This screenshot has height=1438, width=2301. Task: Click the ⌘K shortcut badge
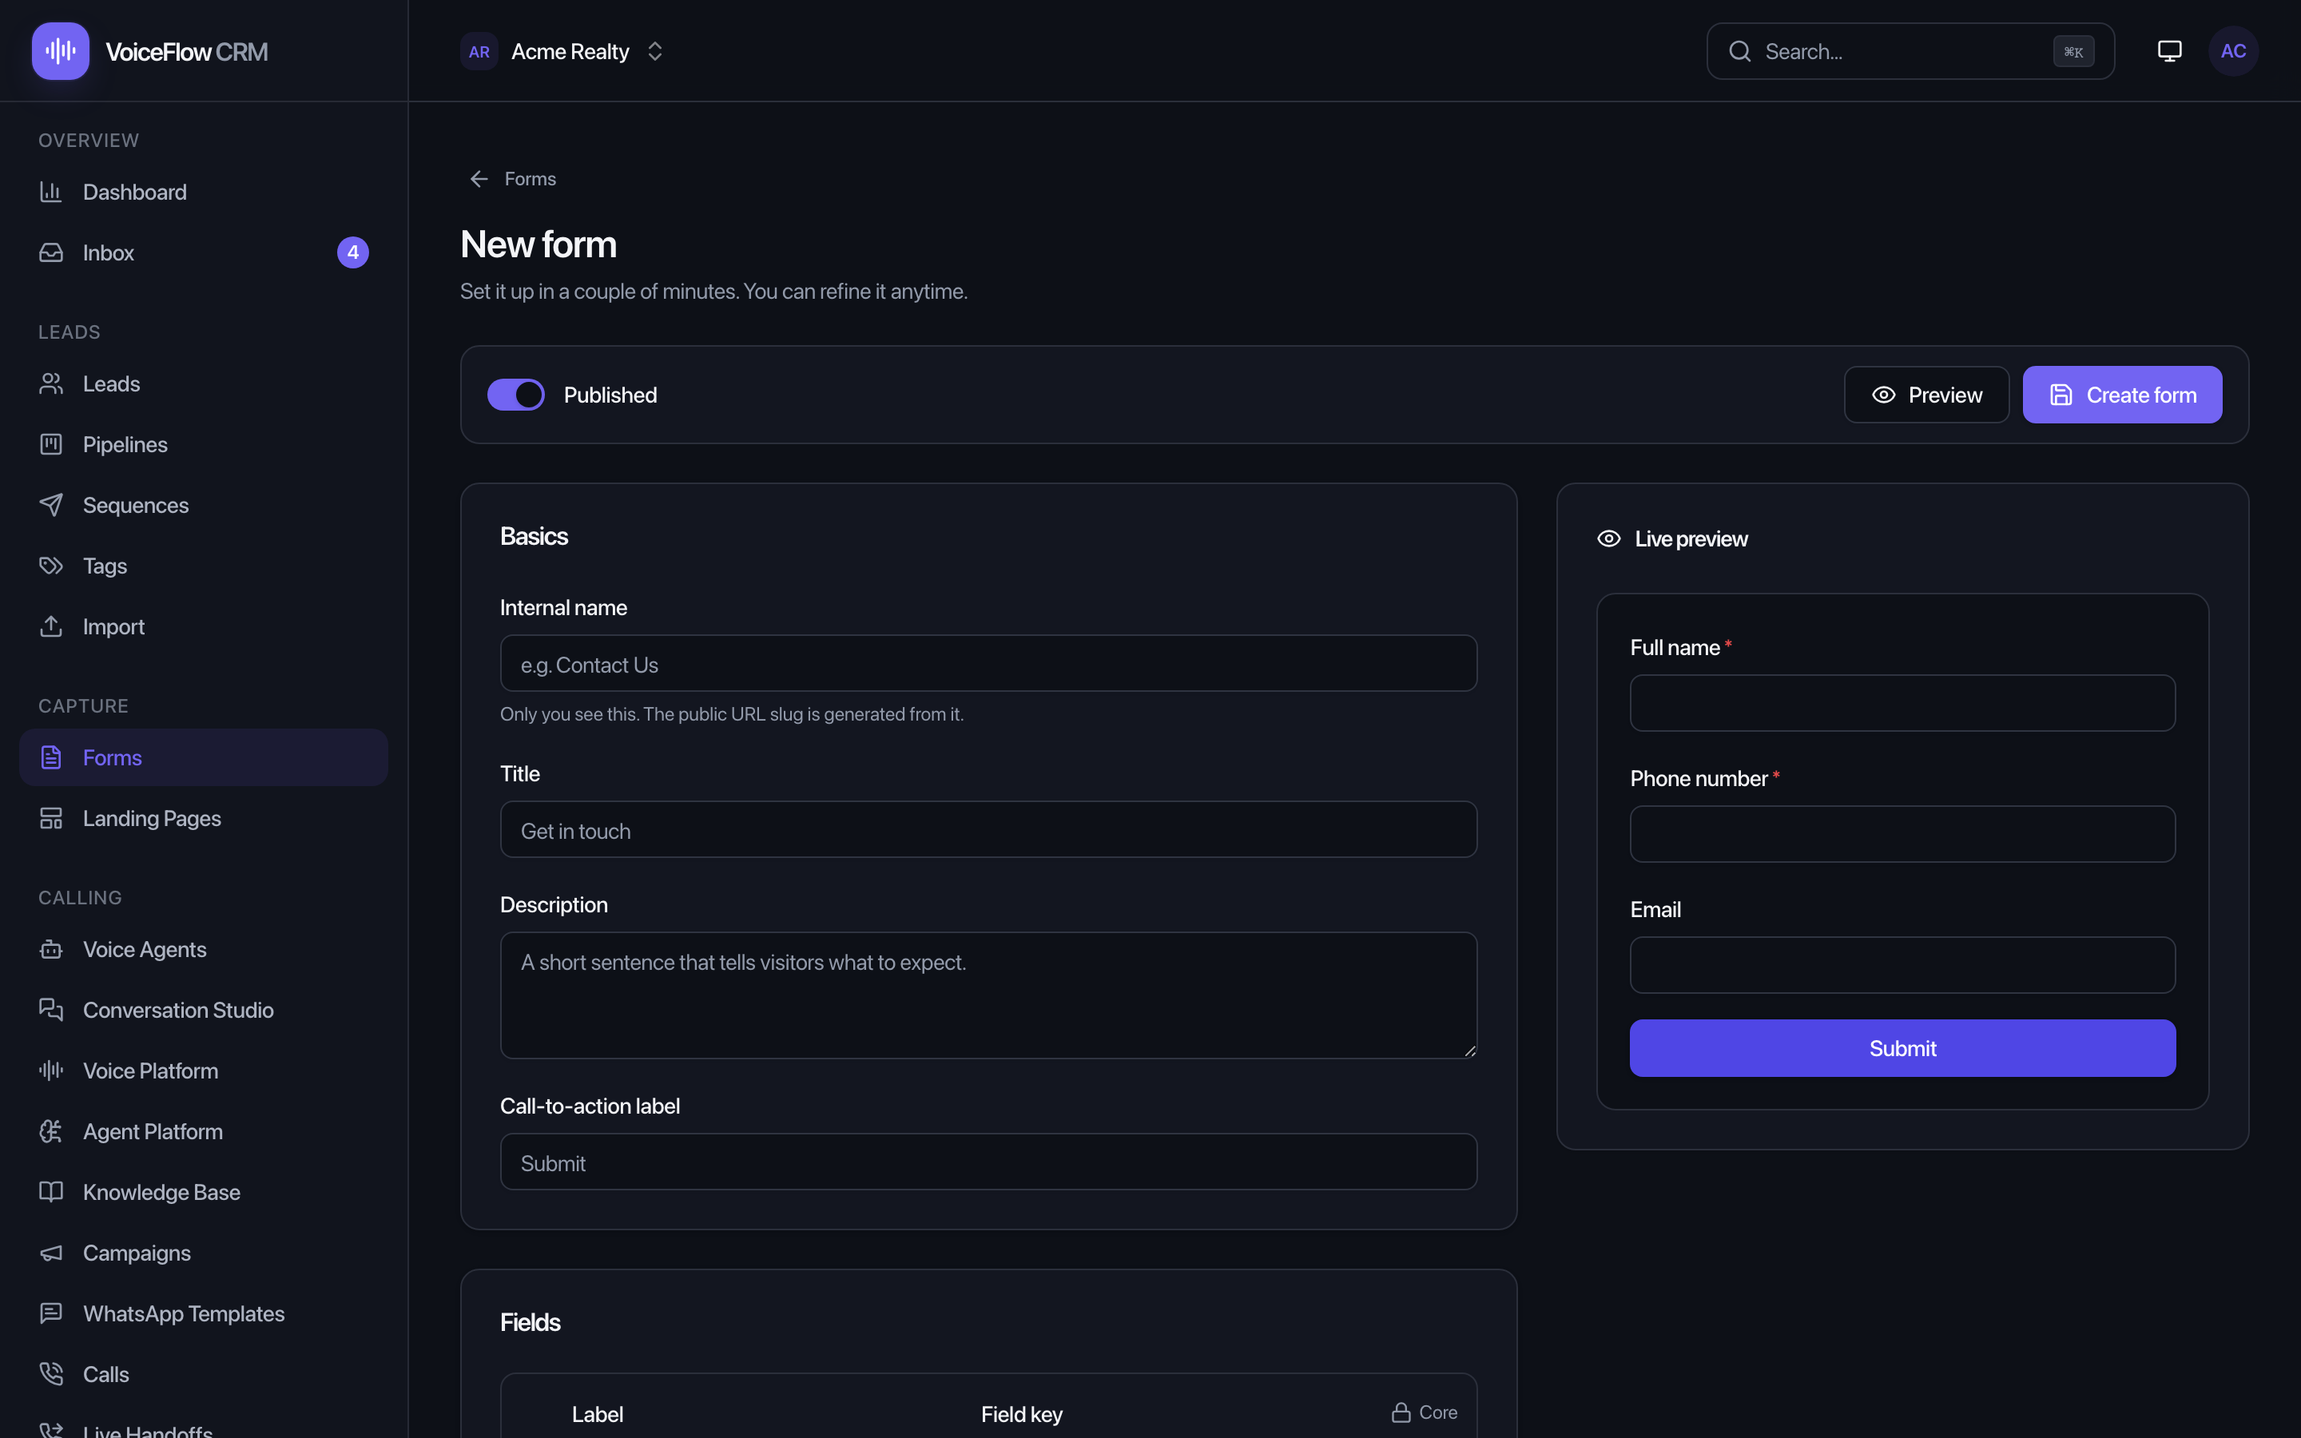point(2074,51)
